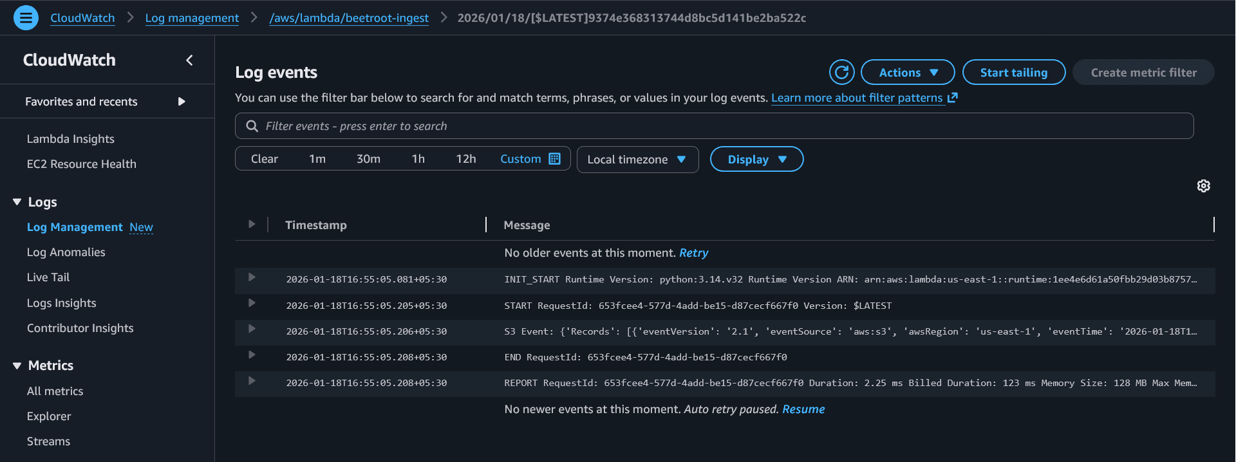The image size is (1236, 462).
Task: Open EC2 Resource Health in sidebar
Action: coord(82,164)
